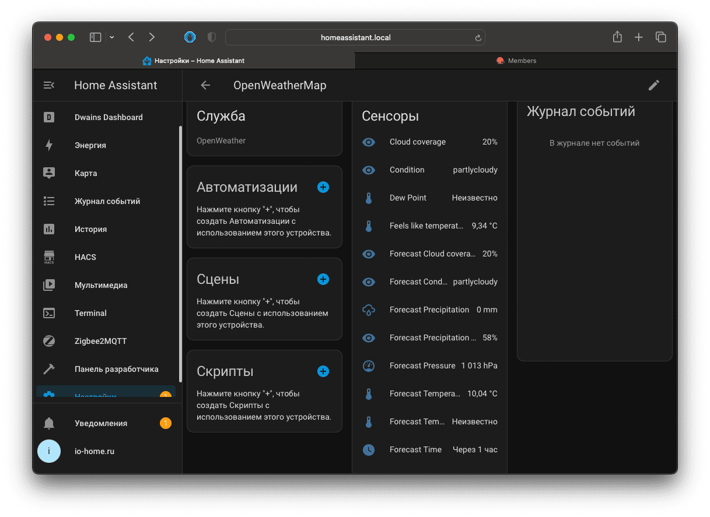This screenshot has width=710, height=517.
Task: Click the blue extension icon in Safari toolbar
Action: pos(190,37)
